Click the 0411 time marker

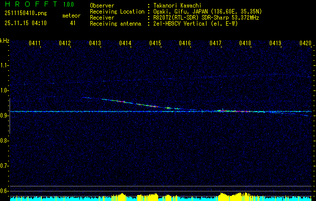coord(35,44)
